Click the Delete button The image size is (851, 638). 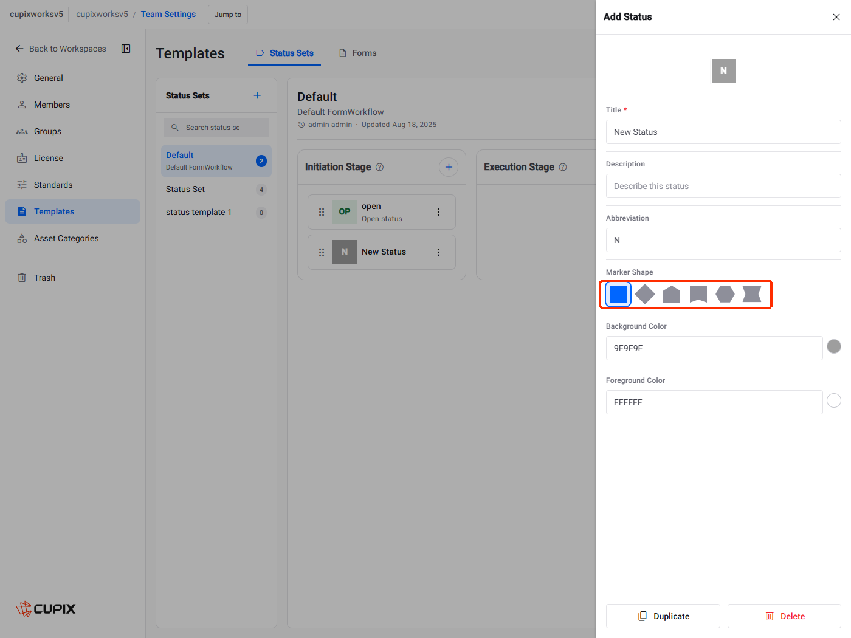coord(784,616)
